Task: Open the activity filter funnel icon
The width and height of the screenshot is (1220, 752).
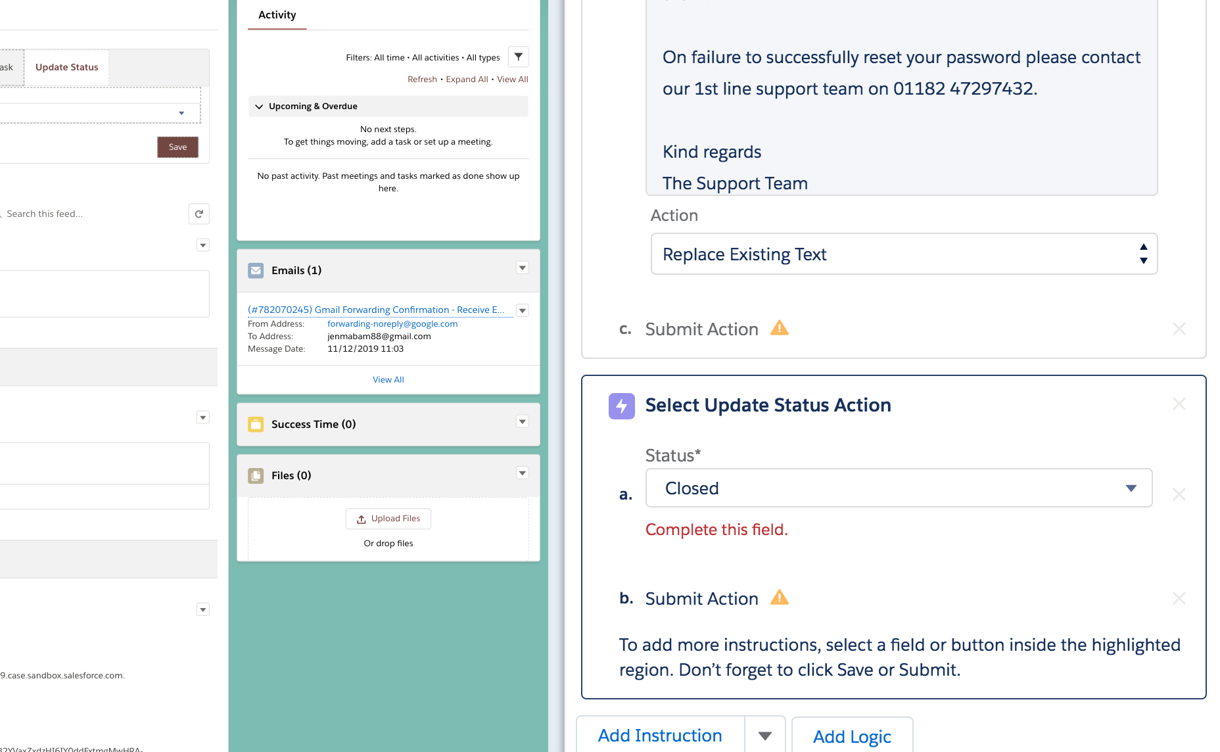Action: 519,57
